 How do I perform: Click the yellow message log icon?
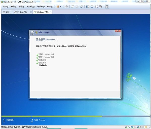146,127
